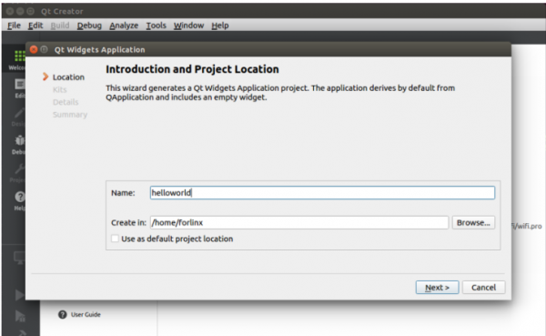Click the Run play arrow icon
The image size is (546, 336).
(x=19, y=295)
